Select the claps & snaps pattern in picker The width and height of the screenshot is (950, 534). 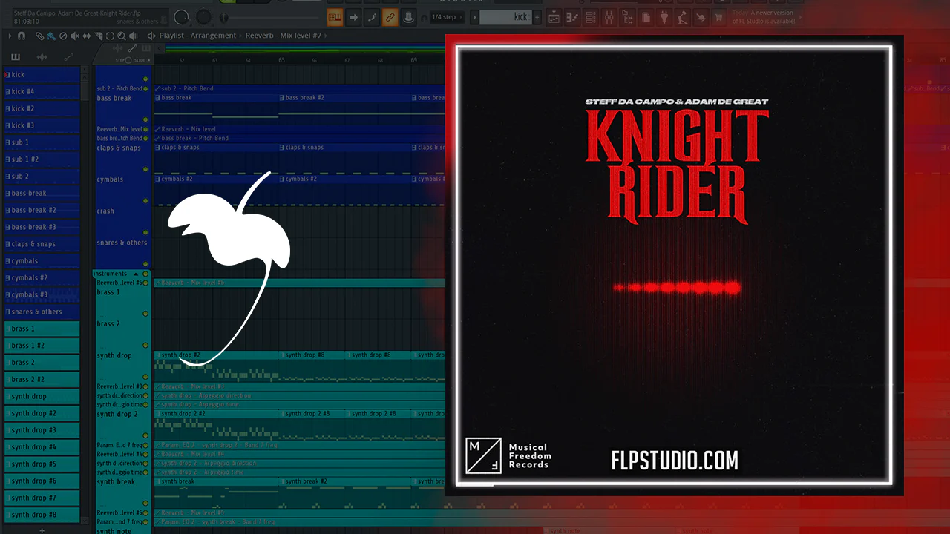coord(42,244)
